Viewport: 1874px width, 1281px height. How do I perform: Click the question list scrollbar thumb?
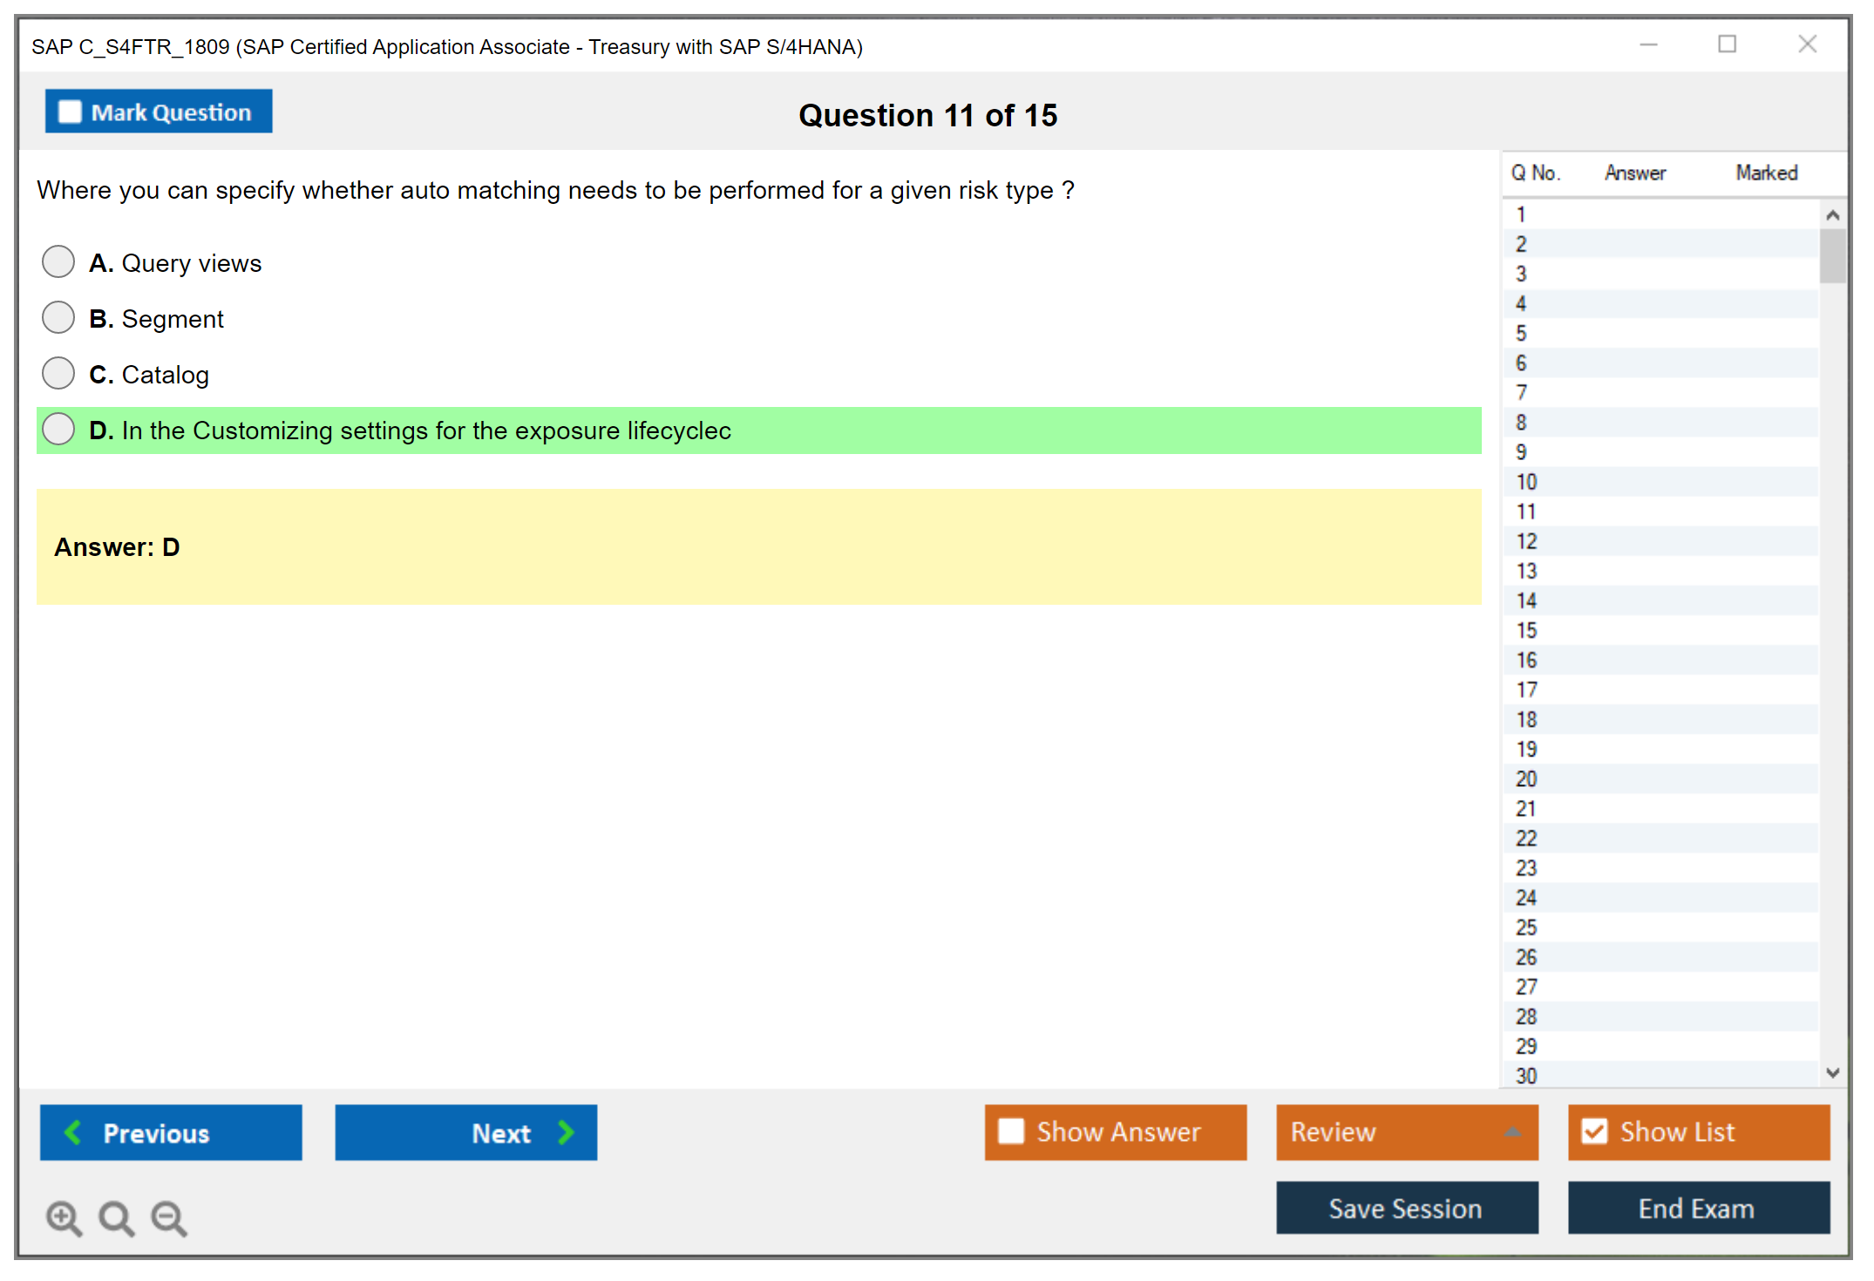[1832, 255]
